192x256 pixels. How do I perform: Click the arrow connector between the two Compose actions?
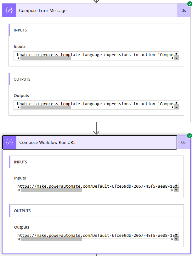(x=96, y=128)
